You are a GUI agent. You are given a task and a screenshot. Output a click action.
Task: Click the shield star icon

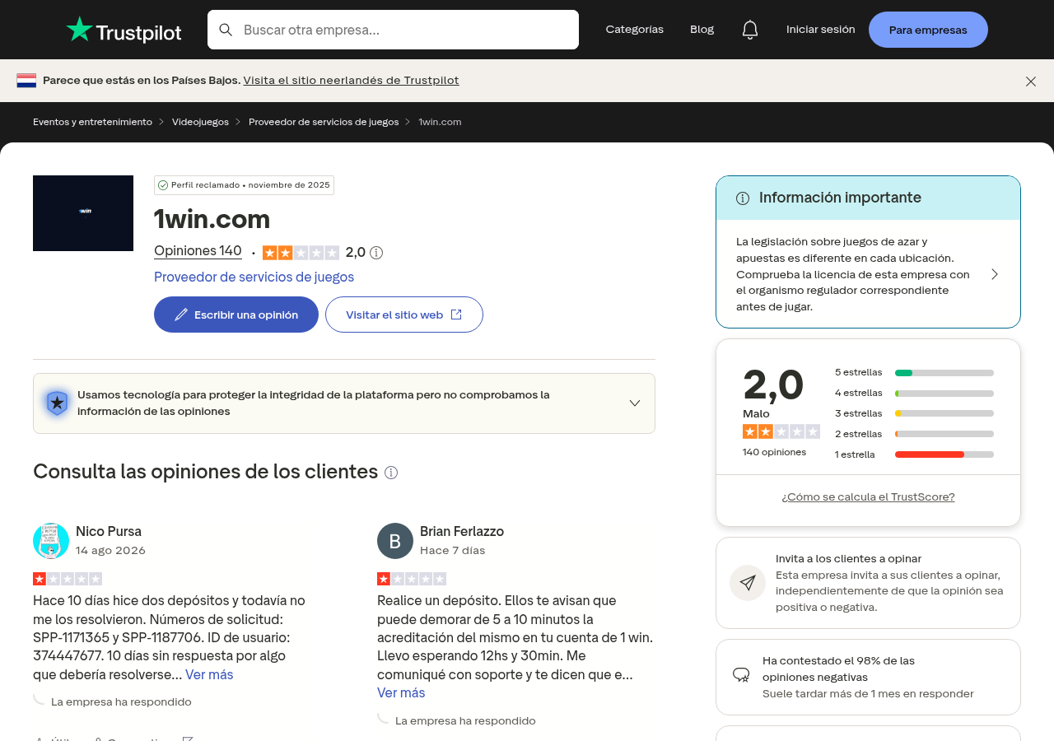click(57, 403)
